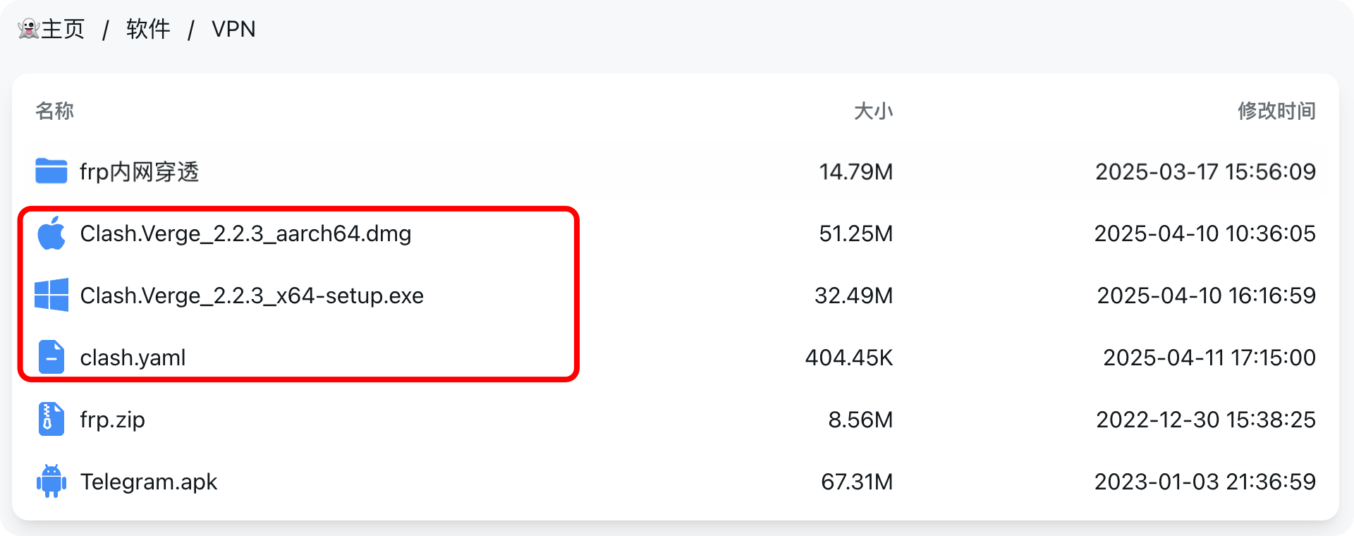The image size is (1354, 536).
Task: Sort the list by 大小 column header
Action: [x=873, y=111]
